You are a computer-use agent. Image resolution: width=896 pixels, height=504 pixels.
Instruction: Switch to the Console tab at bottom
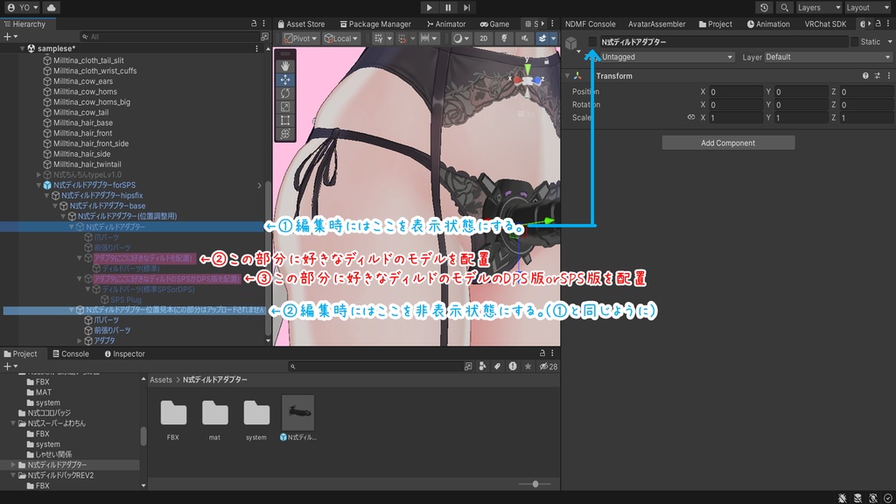[x=71, y=353]
